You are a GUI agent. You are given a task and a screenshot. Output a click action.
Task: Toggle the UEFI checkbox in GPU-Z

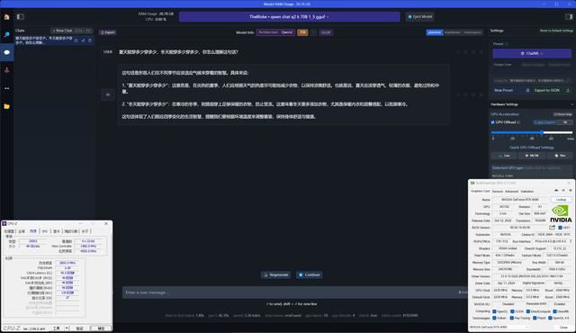coord(560,228)
